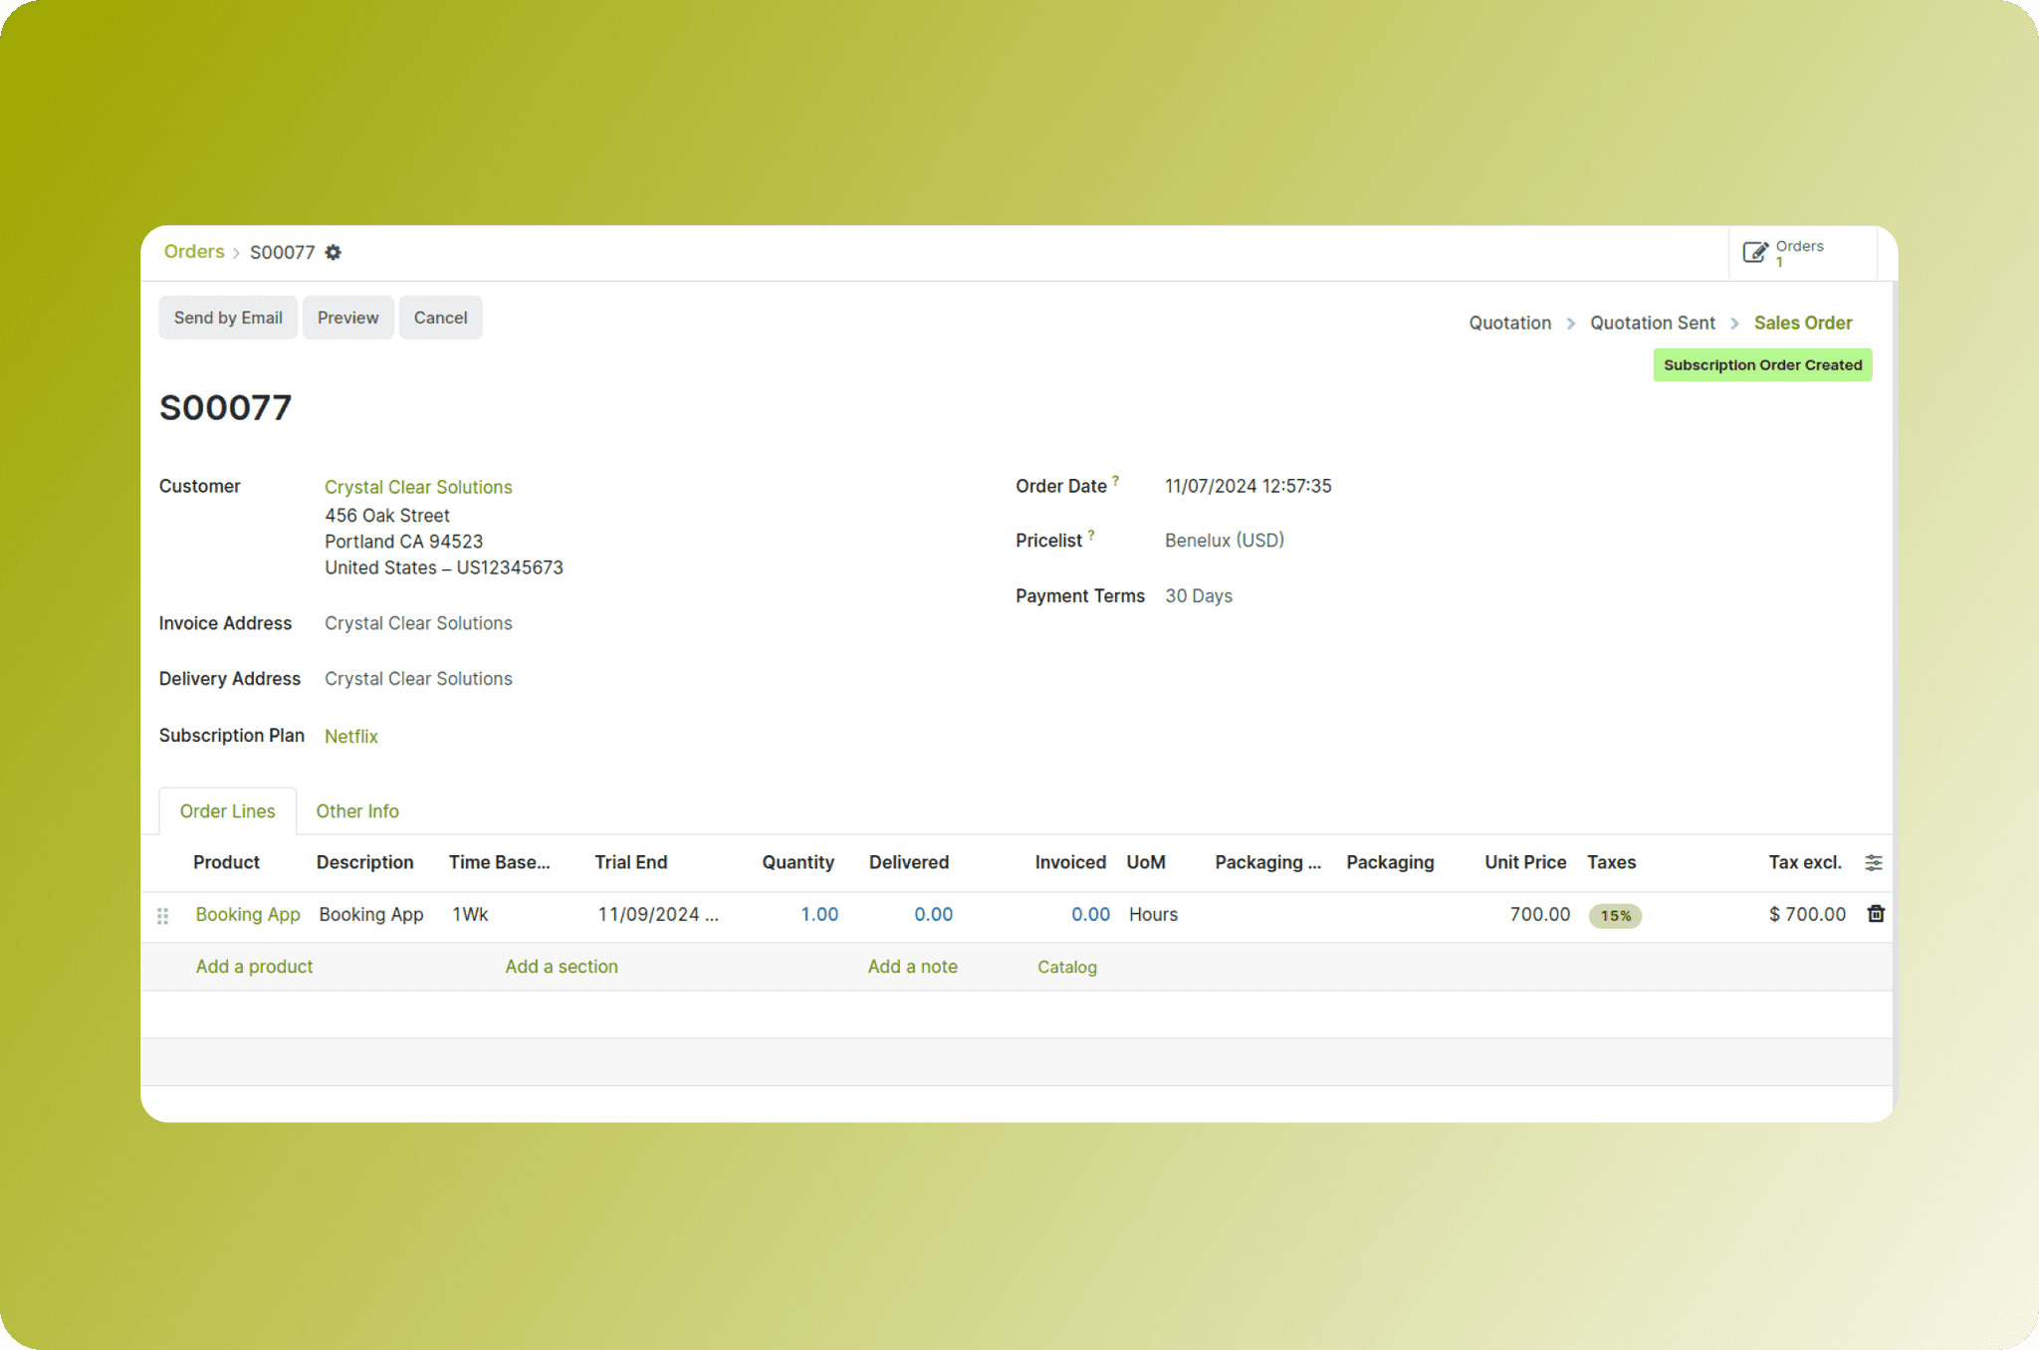Open the Orders smart button icon

click(1755, 252)
